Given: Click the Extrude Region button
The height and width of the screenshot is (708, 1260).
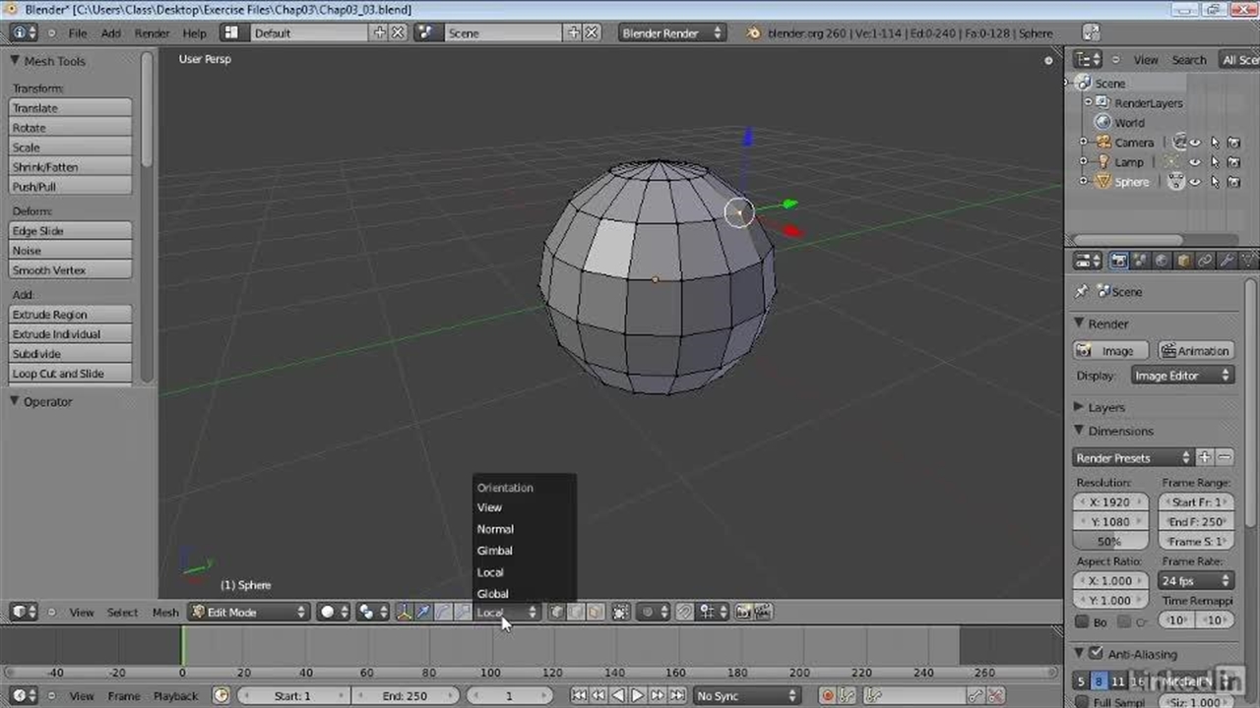Looking at the screenshot, I should [70, 315].
